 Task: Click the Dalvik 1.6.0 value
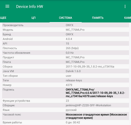73,71
